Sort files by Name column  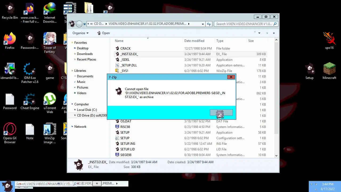coord(148,41)
